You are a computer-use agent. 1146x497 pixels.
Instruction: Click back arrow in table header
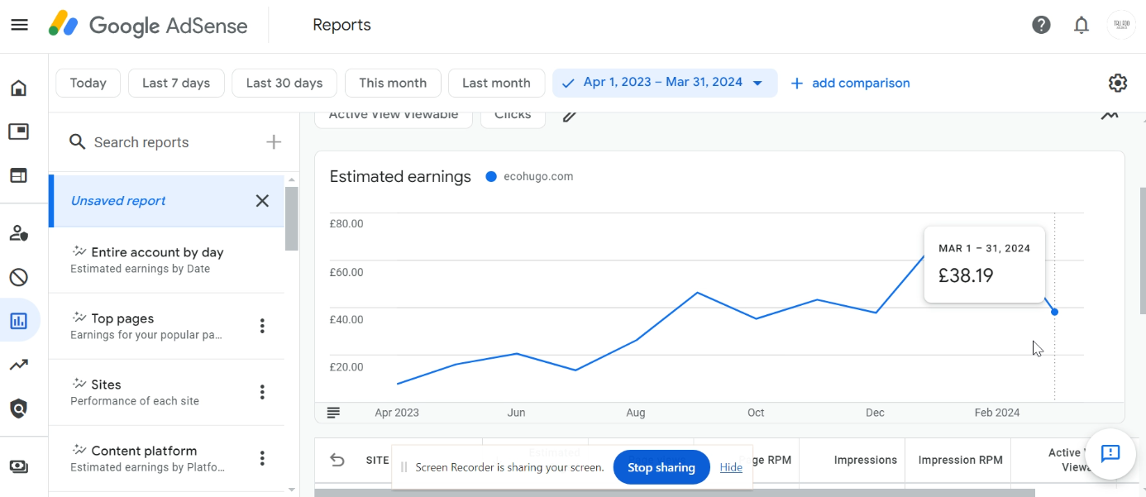[x=337, y=460]
